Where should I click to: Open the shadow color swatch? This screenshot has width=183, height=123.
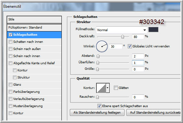pyautogui.click(x=153, y=30)
